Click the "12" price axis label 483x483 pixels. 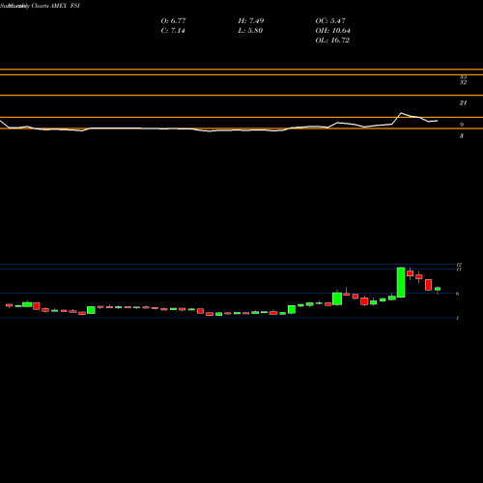[459, 265]
